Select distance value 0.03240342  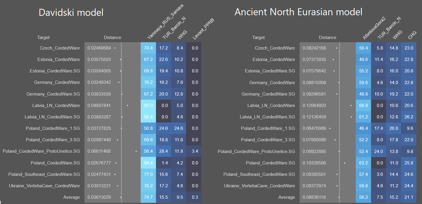tap(99, 82)
